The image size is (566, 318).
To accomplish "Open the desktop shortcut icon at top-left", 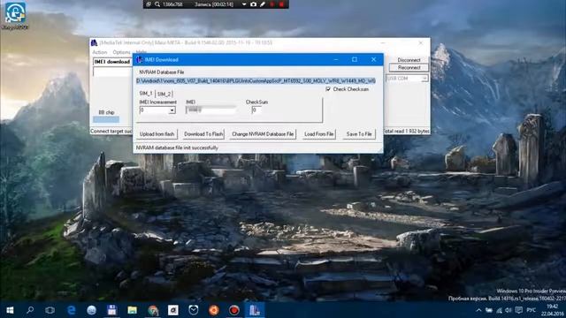I will pos(15,16).
